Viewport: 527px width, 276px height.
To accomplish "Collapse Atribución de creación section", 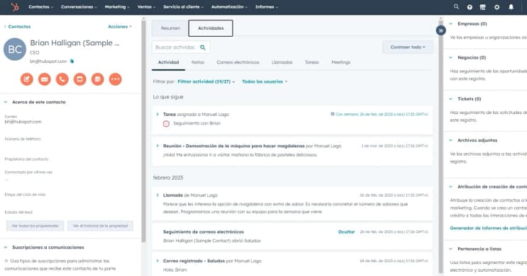I will click(x=450, y=187).
